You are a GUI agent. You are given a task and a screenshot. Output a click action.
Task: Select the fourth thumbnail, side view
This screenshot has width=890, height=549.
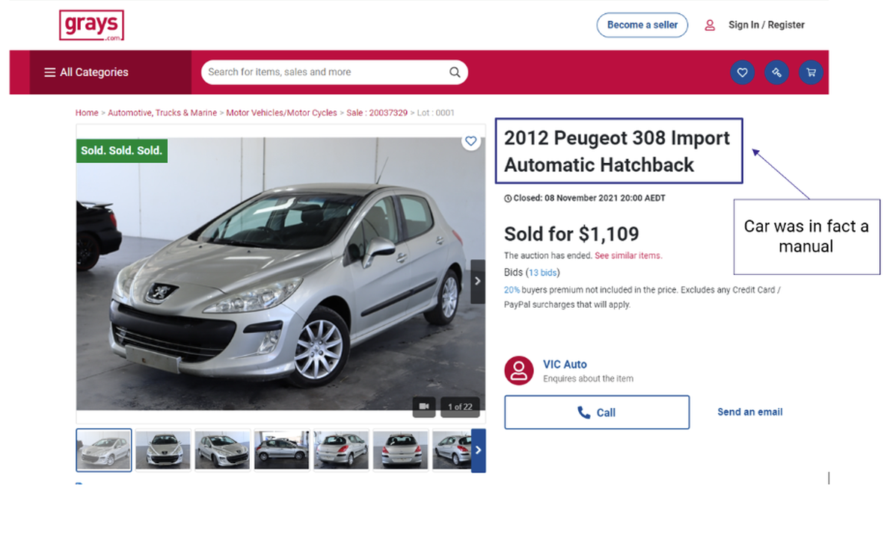click(x=281, y=450)
